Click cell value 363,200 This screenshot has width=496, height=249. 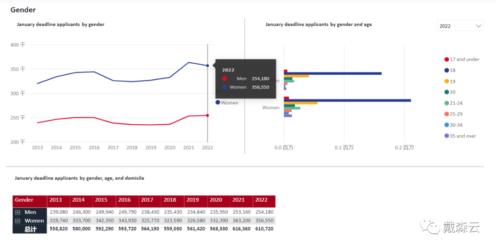(x=242, y=220)
